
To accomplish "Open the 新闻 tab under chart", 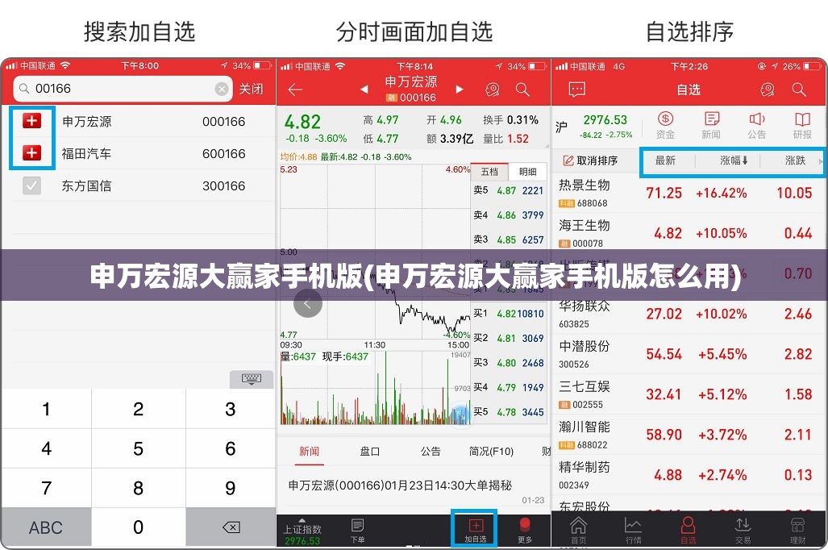I will (309, 451).
